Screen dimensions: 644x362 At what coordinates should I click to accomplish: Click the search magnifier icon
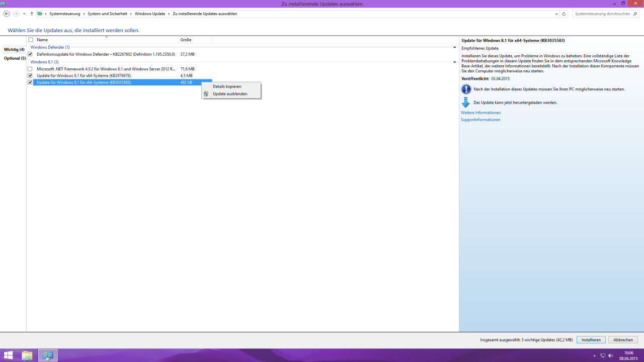click(636, 14)
